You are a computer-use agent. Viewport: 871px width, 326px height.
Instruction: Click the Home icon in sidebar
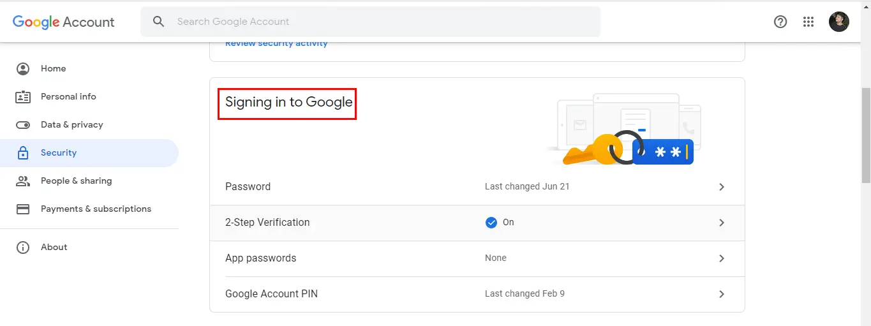point(23,69)
